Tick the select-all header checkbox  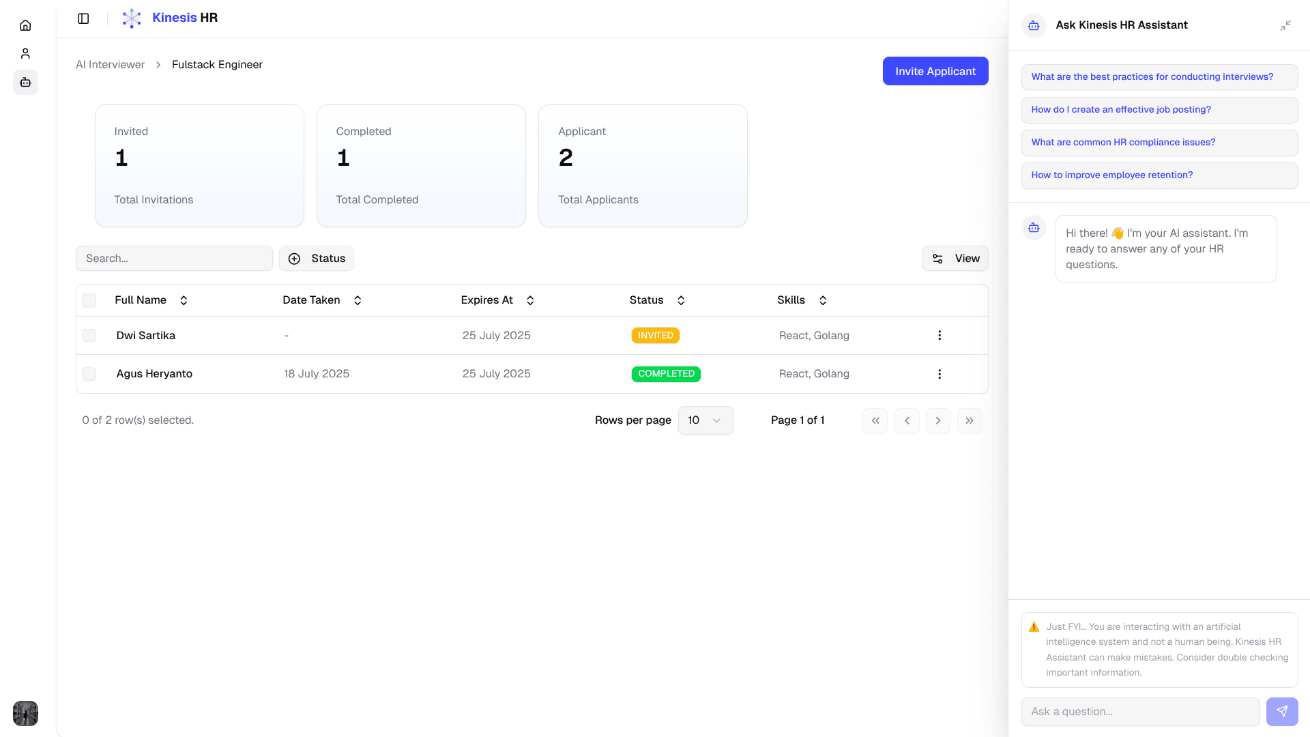tap(89, 300)
